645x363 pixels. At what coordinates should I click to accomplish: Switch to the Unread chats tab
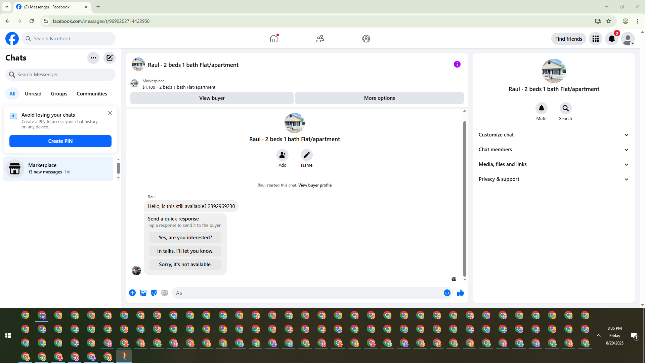pyautogui.click(x=33, y=93)
